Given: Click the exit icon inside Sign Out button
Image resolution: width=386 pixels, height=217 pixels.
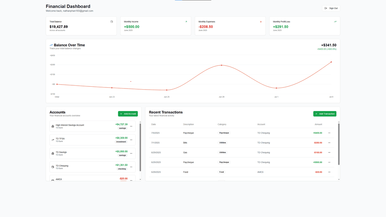Looking at the screenshot, I should pyautogui.click(x=326, y=8).
